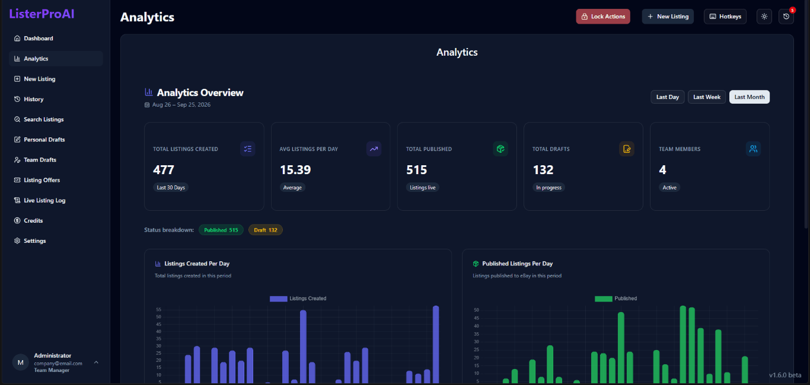Click the company@email.com account text
The image size is (810, 385).
[x=58, y=363]
